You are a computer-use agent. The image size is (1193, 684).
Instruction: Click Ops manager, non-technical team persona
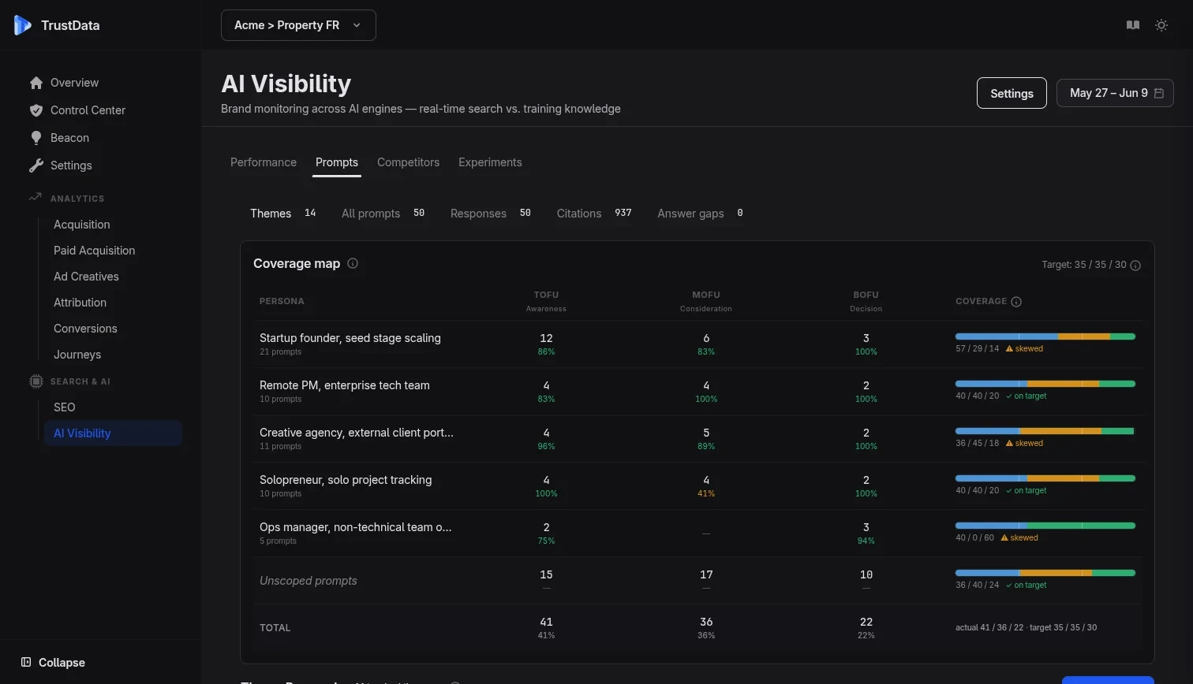coord(356,527)
